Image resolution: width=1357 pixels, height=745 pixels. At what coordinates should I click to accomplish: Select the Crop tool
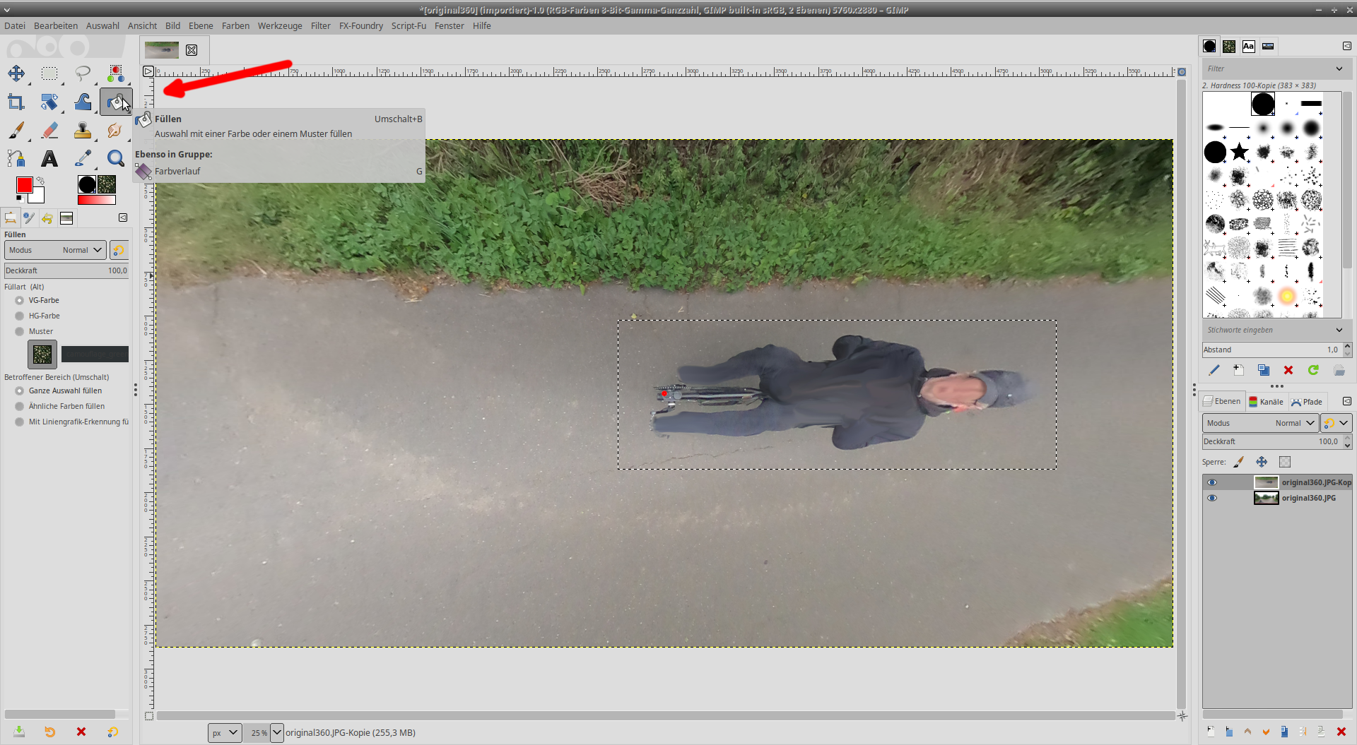tap(16, 102)
